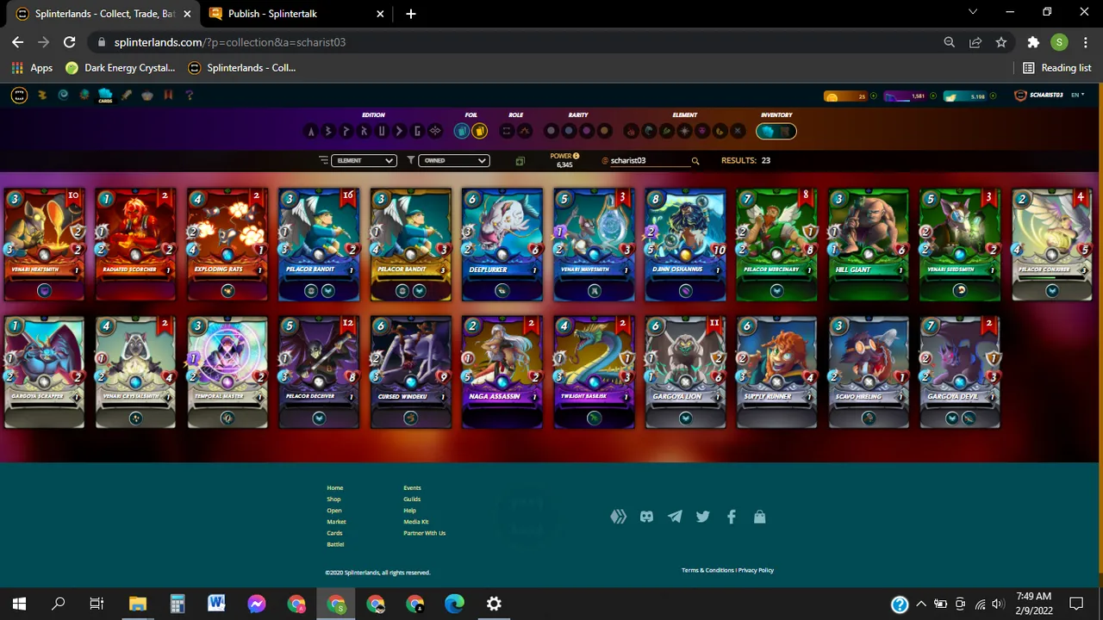Open the Hill Giant card

pos(868,245)
